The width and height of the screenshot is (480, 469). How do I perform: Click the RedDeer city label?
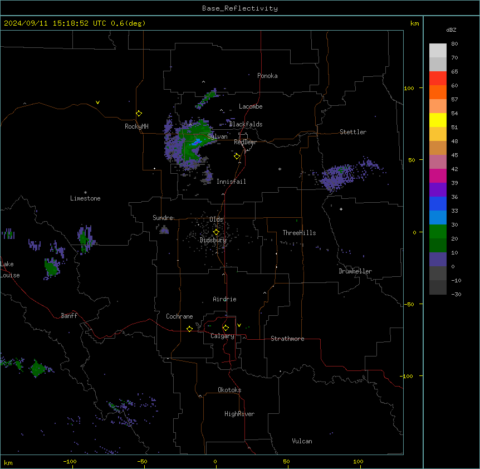click(245, 142)
